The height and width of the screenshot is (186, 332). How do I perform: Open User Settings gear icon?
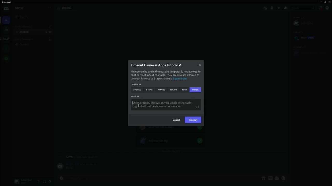pyautogui.click(x=50, y=182)
